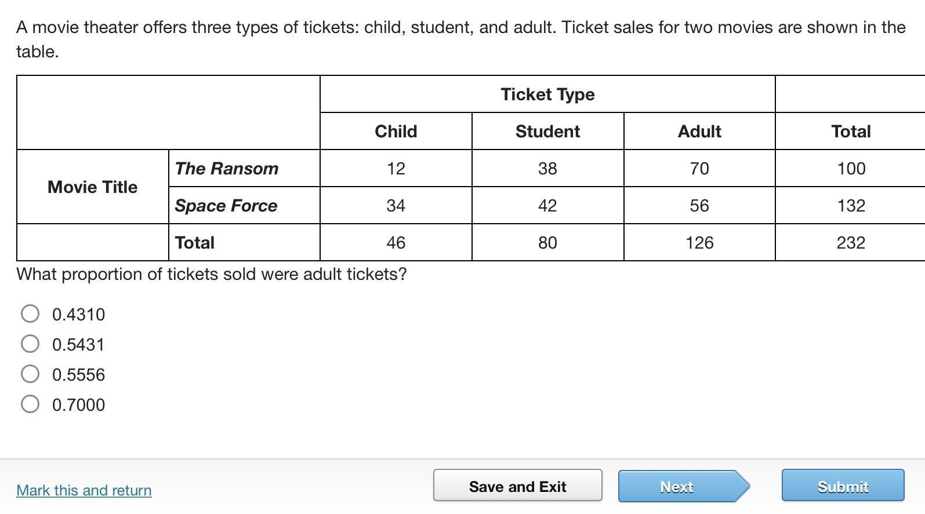Choose the 0.5431 radio button
Image resolution: width=925 pixels, height=514 pixels.
point(30,344)
